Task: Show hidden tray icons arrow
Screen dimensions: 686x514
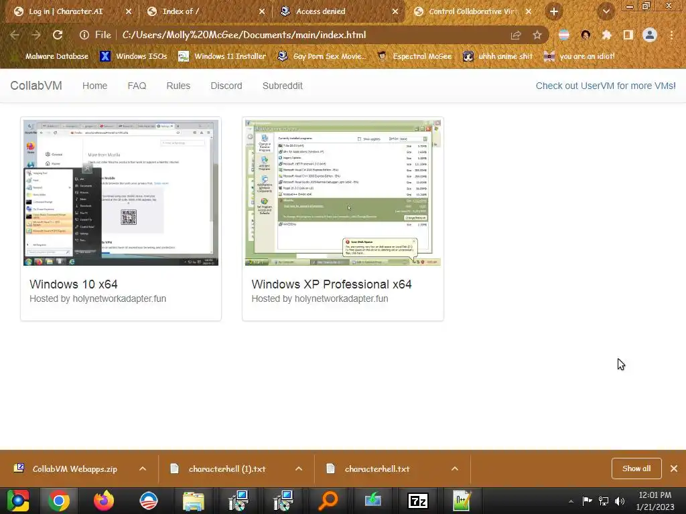Action: point(571,501)
